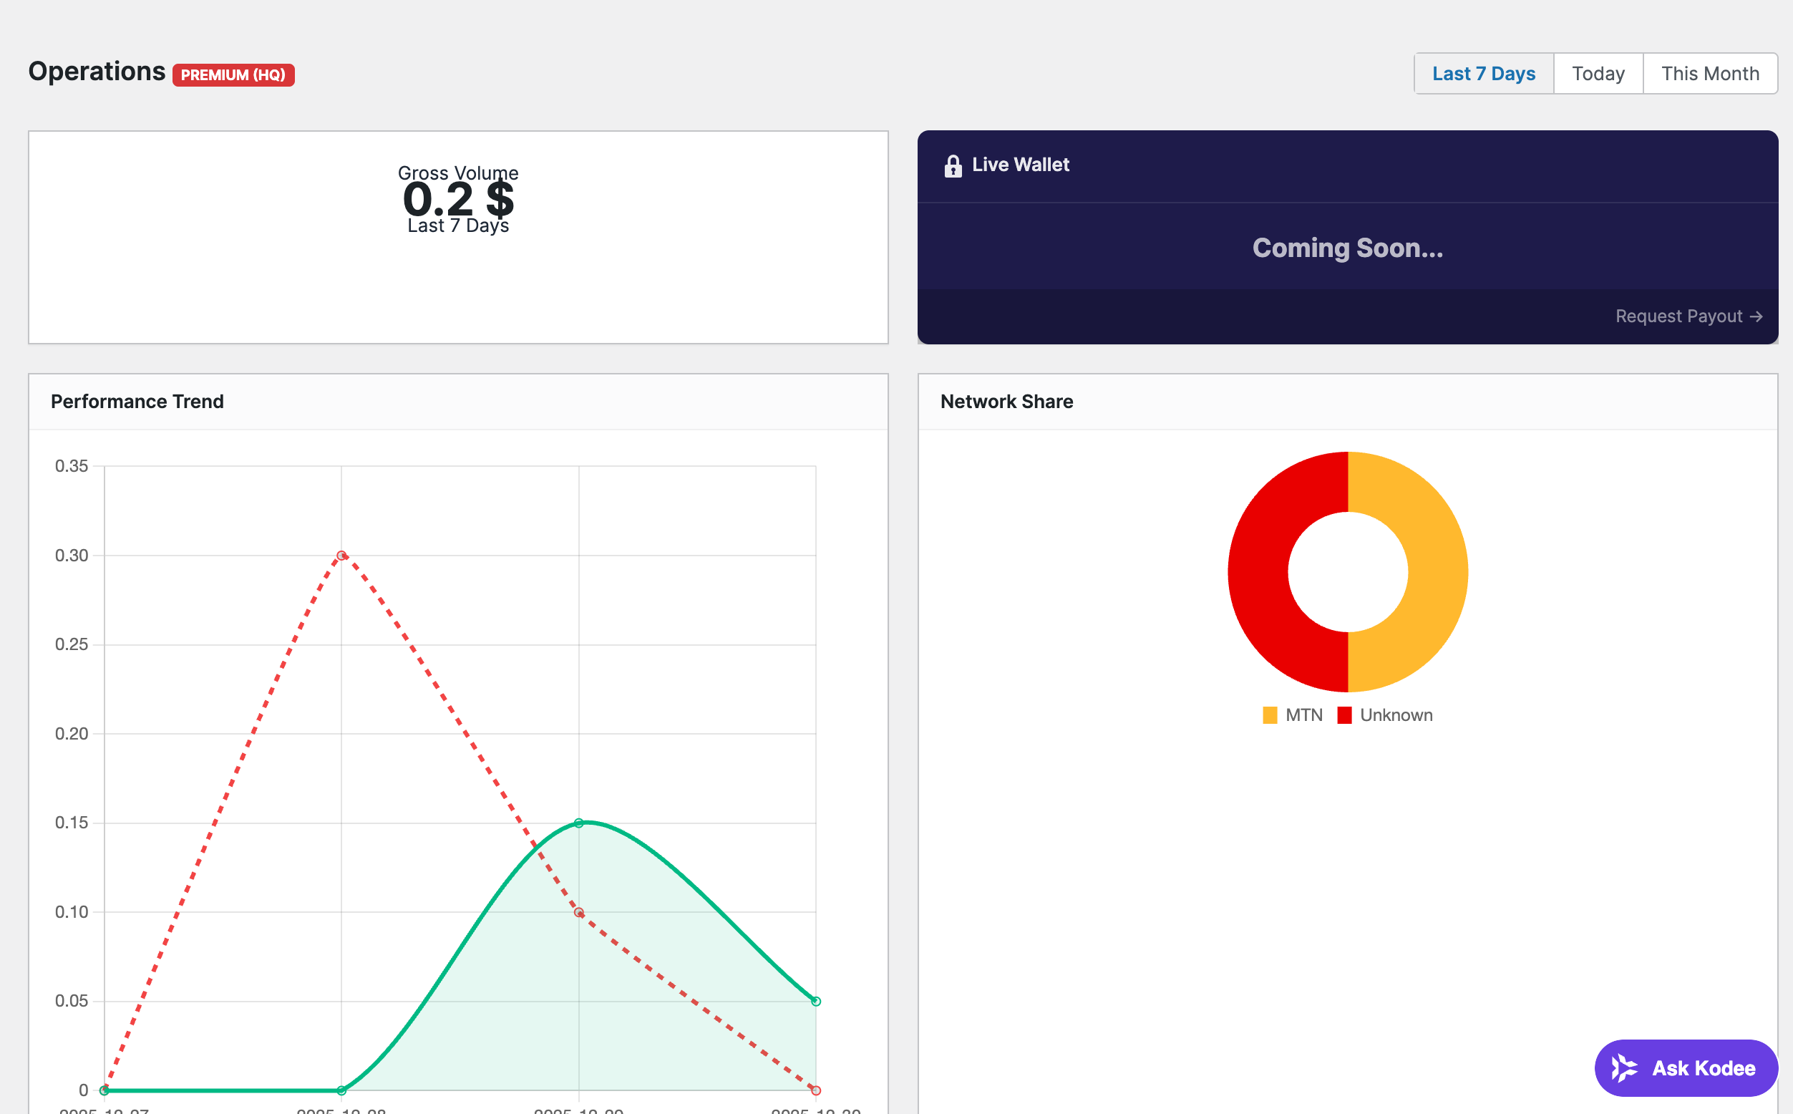Toggle the MTN legend label text
The width and height of the screenshot is (1793, 1114).
pos(1304,715)
